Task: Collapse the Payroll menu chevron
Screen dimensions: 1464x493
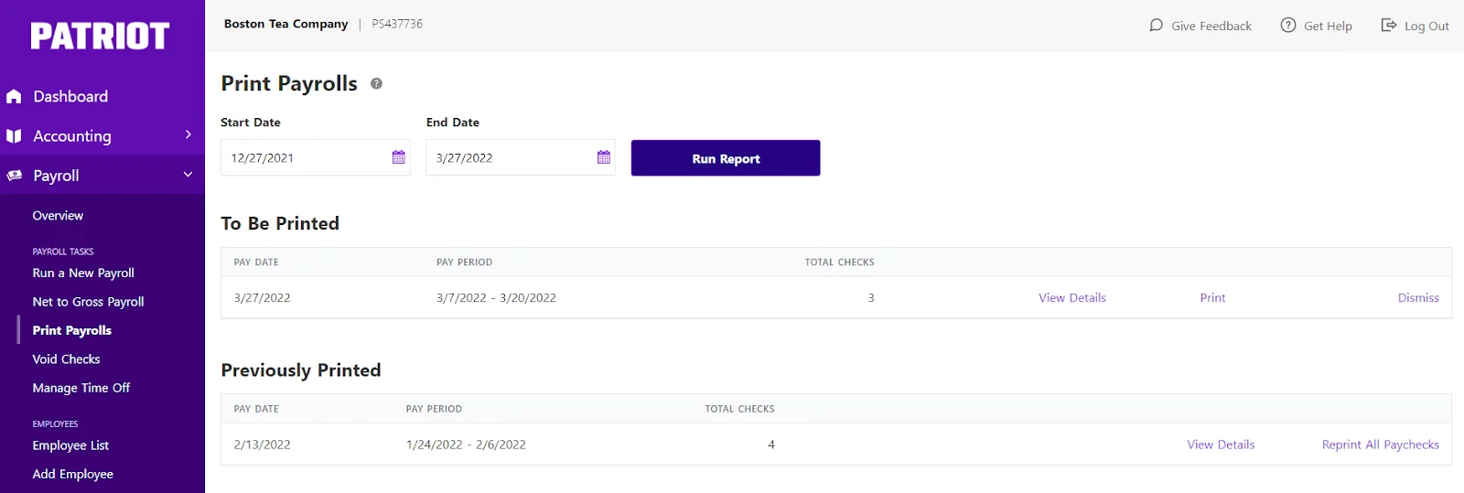Action: click(188, 175)
